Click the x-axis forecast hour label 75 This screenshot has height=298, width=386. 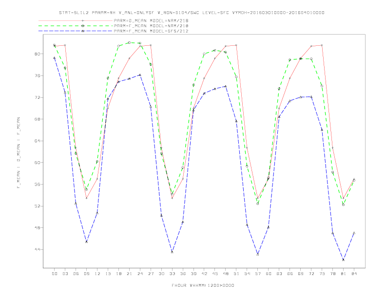pyautogui.click(x=322, y=274)
